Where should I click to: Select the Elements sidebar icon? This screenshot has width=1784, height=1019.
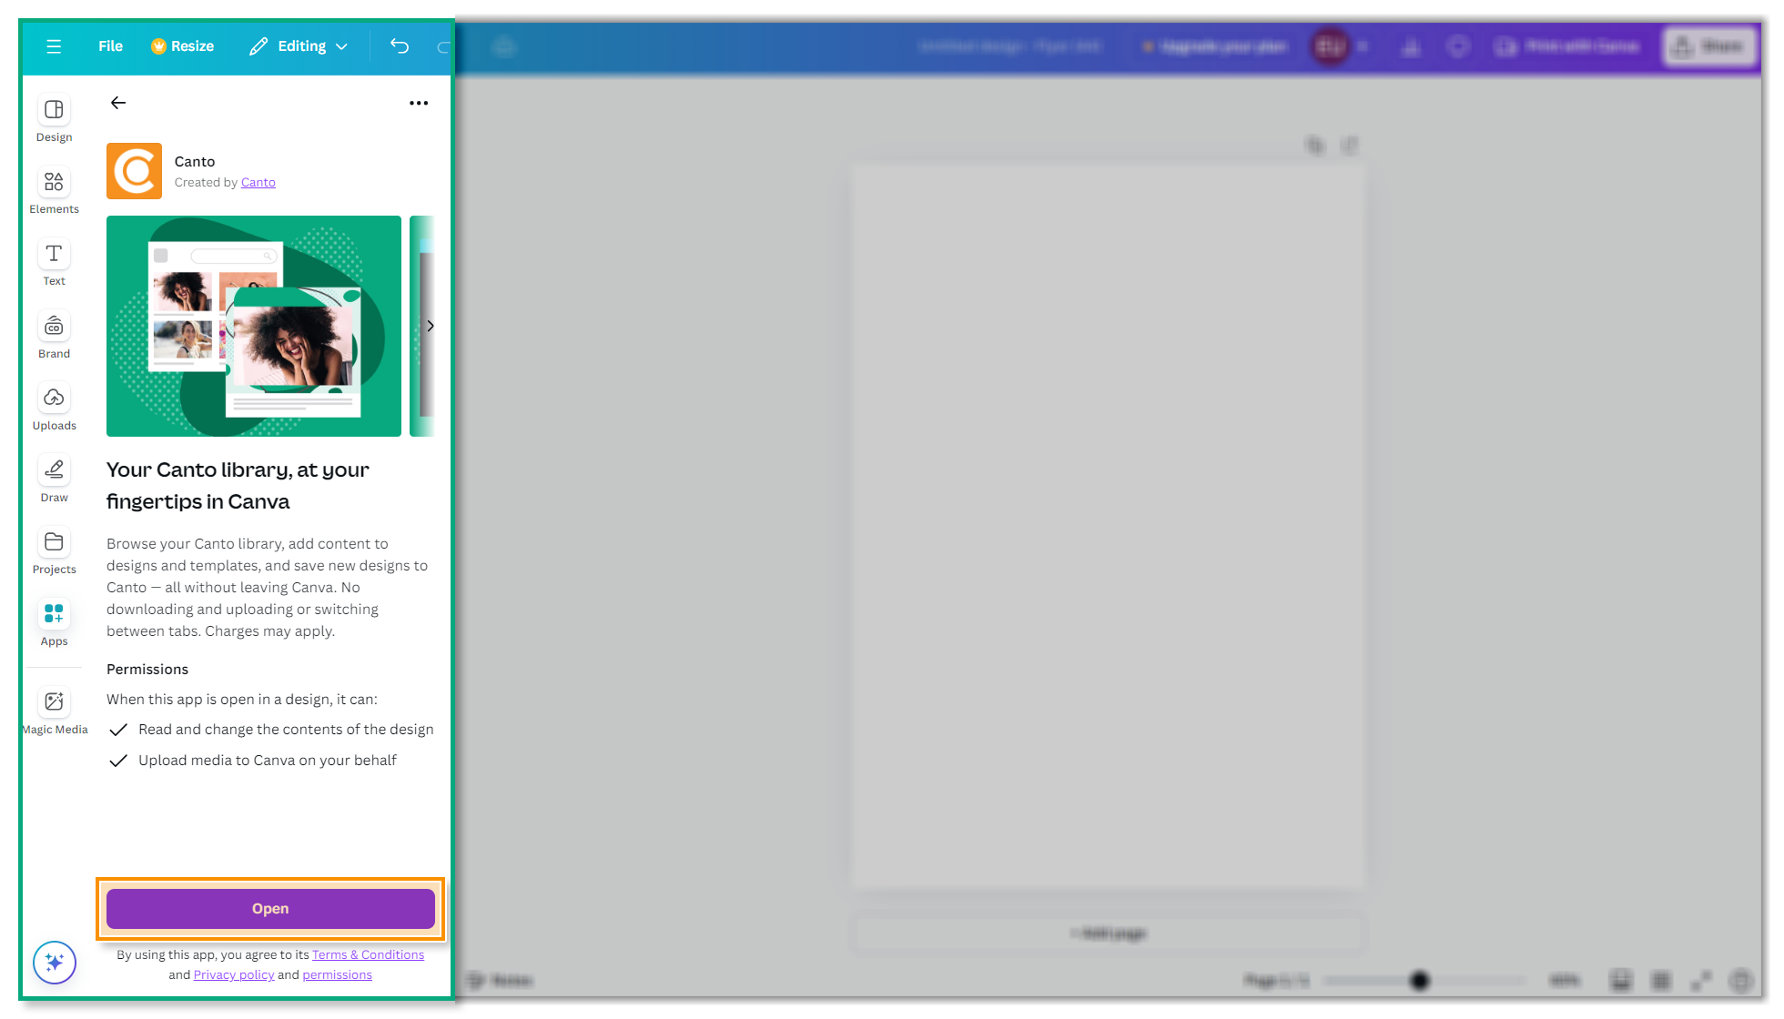pyautogui.click(x=53, y=188)
